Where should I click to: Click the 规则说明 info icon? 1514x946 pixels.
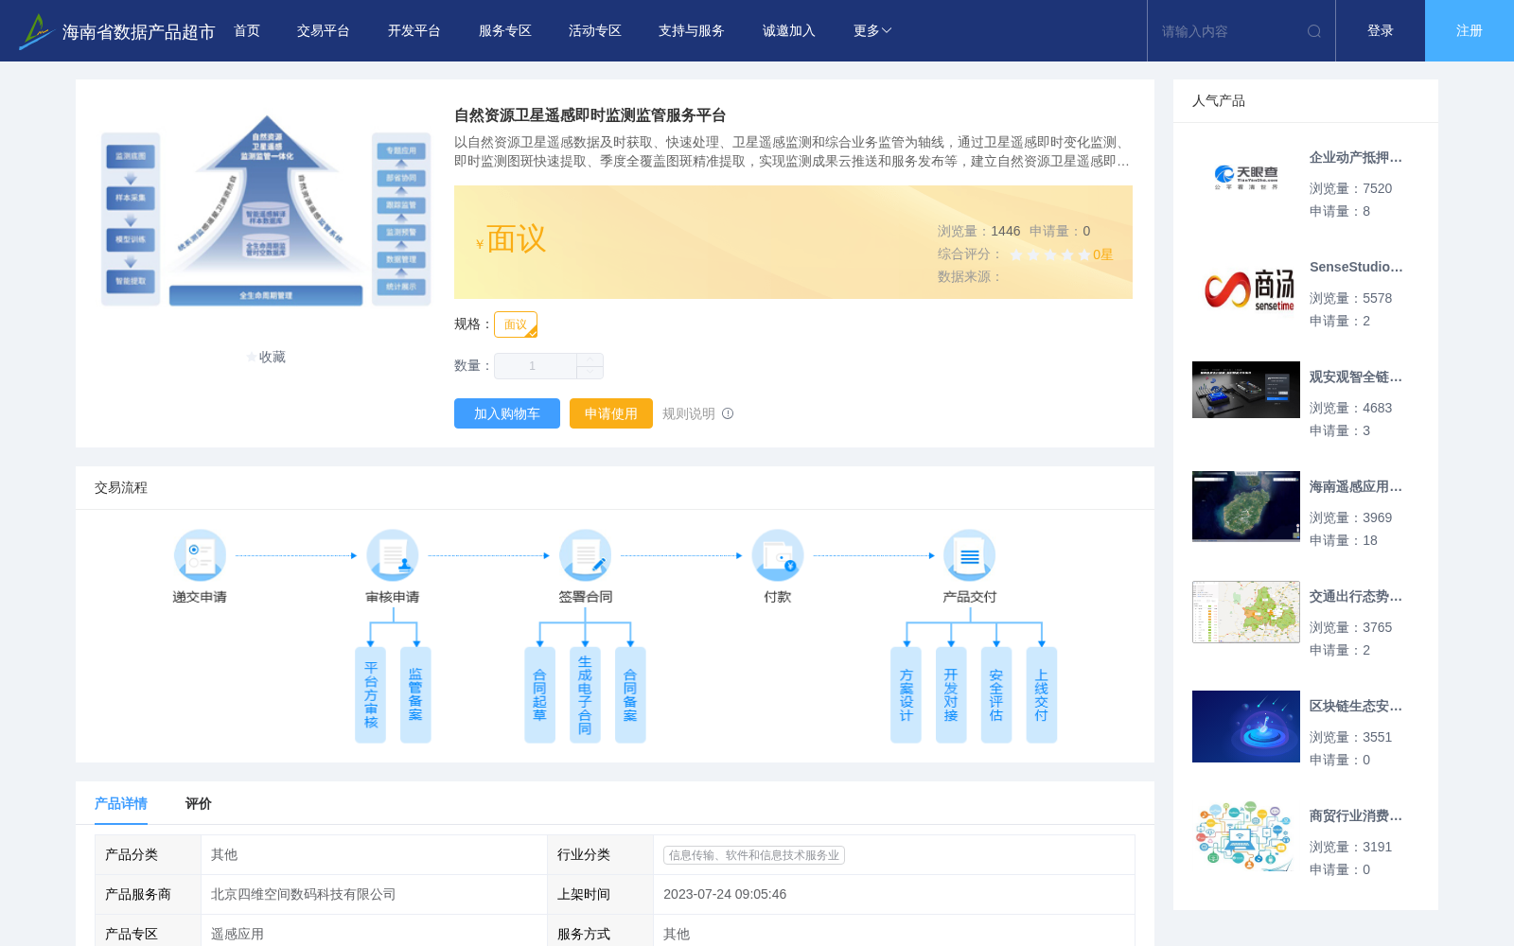click(x=728, y=413)
